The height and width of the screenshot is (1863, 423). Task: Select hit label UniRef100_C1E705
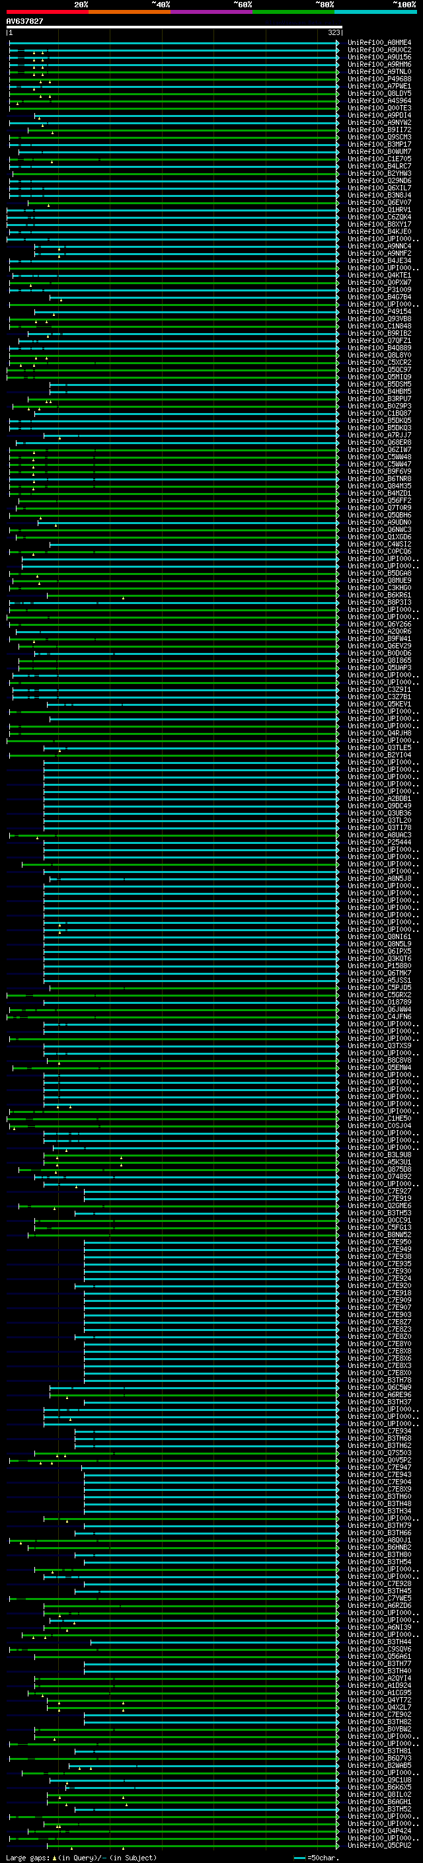(379, 159)
